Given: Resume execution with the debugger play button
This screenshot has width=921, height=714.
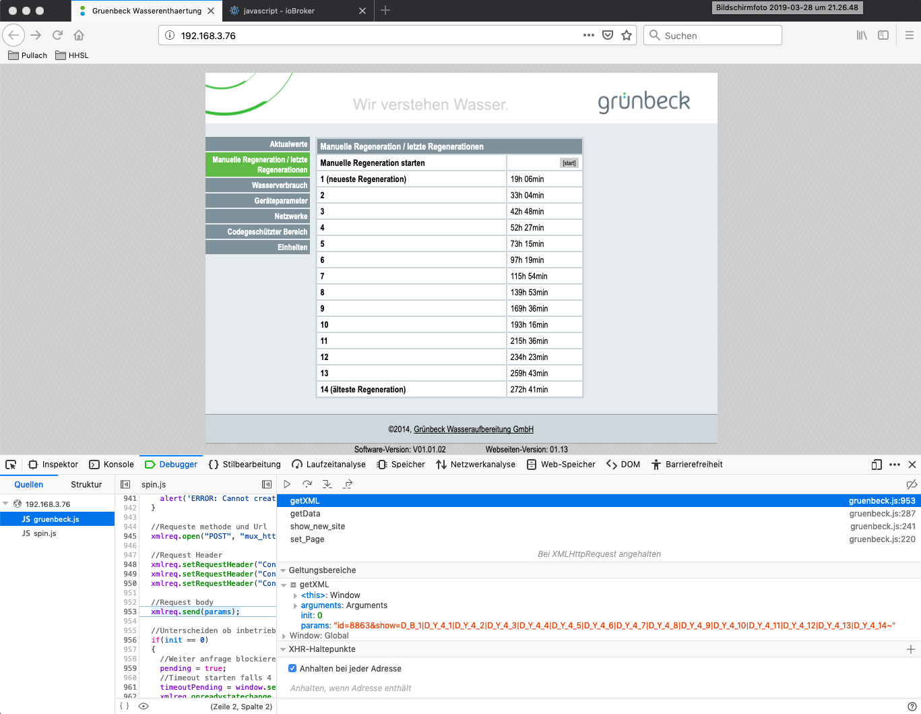Looking at the screenshot, I should 287,484.
